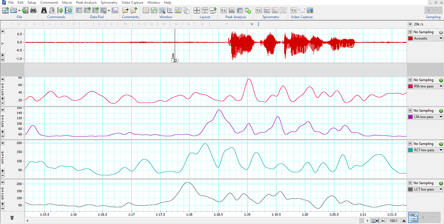Open the Help menu
The image size is (444, 224).
point(168,3)
